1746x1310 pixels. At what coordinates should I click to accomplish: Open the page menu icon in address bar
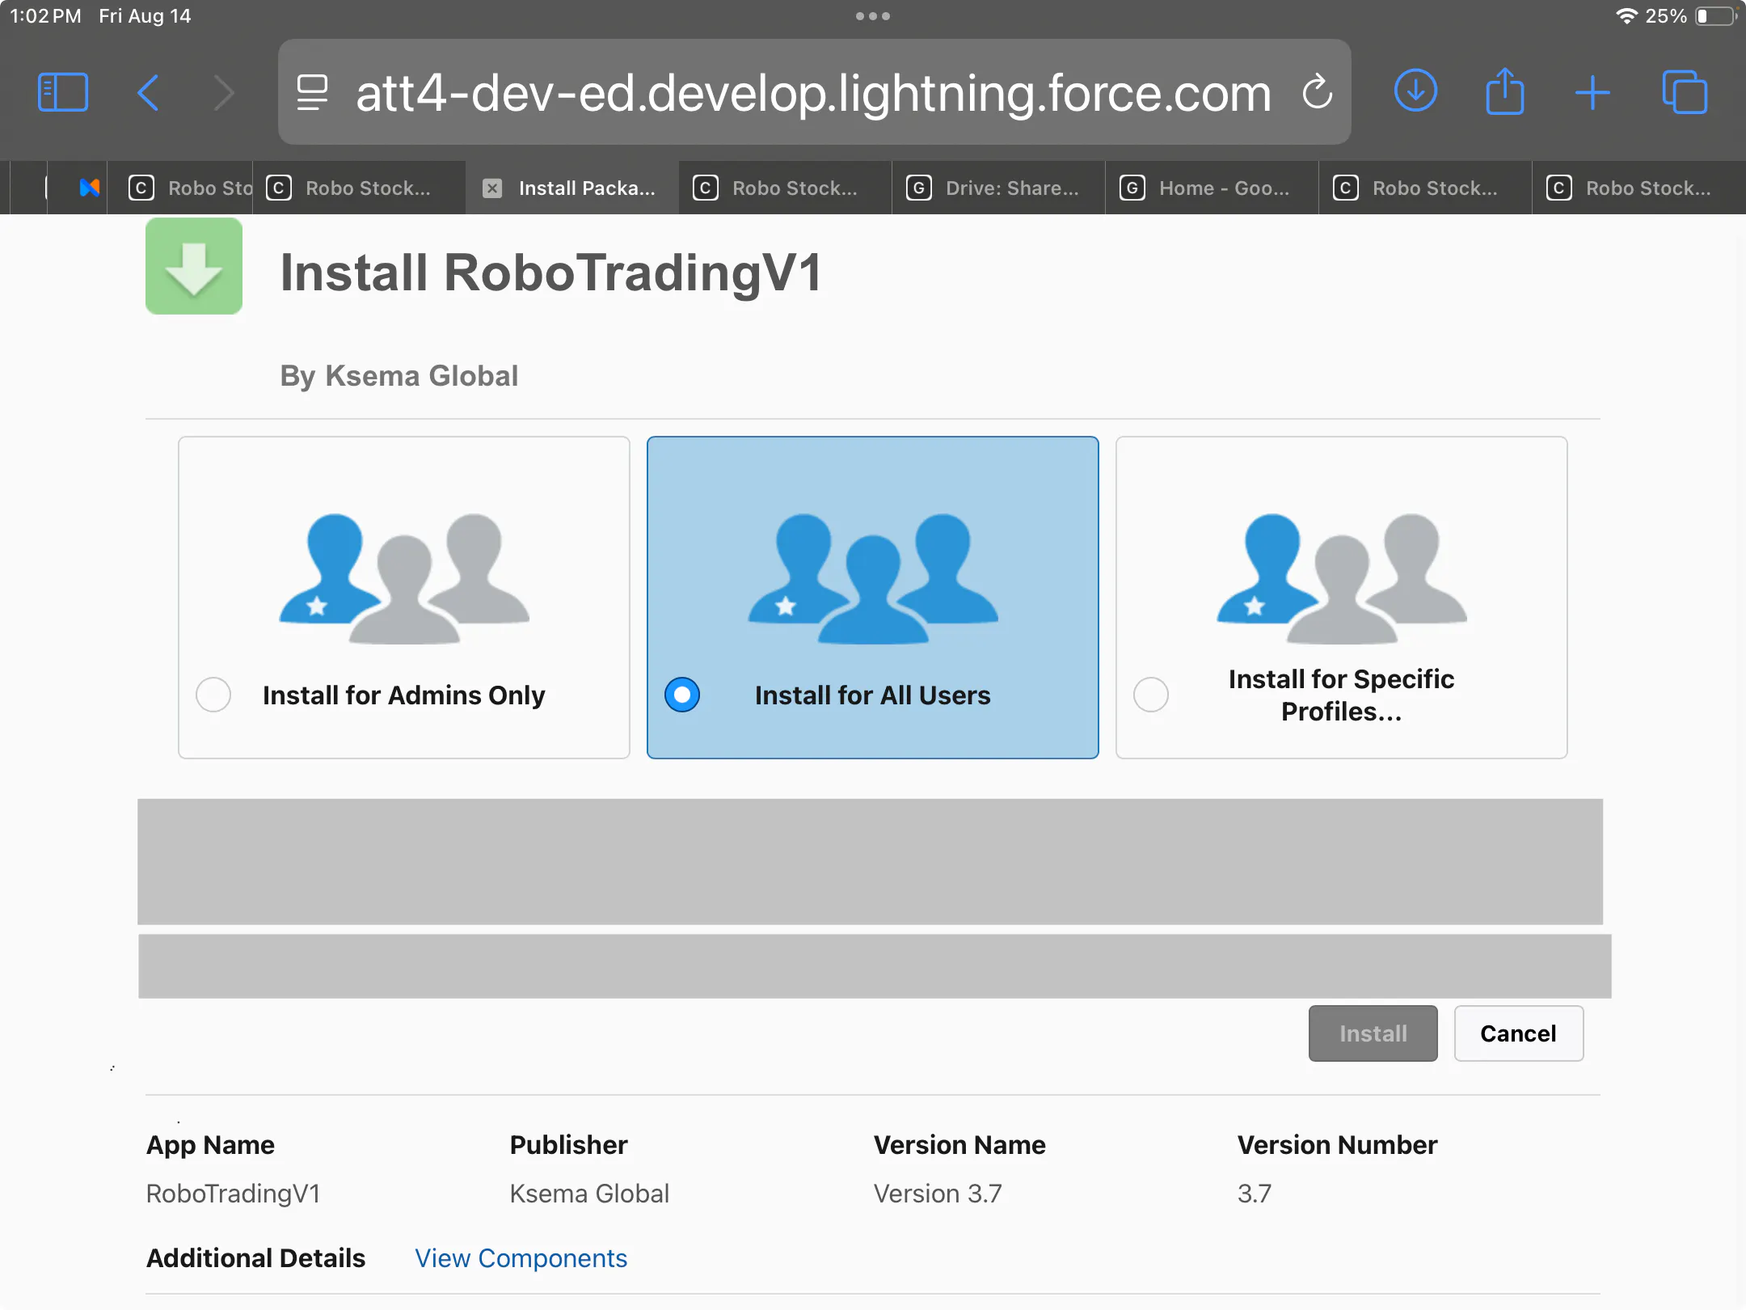(x=312, y=92)
